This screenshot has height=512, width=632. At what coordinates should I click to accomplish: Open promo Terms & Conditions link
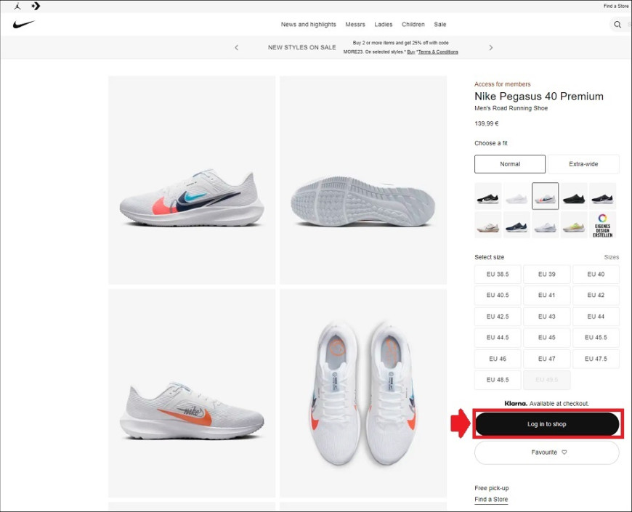438,52
